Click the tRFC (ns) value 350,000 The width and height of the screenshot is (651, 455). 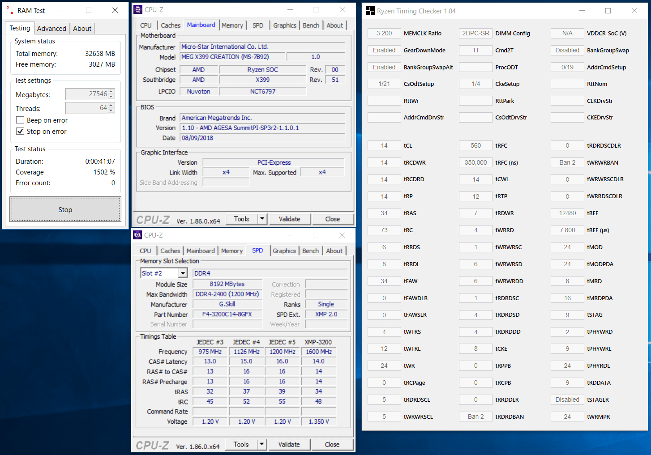(x=475, y=162)
